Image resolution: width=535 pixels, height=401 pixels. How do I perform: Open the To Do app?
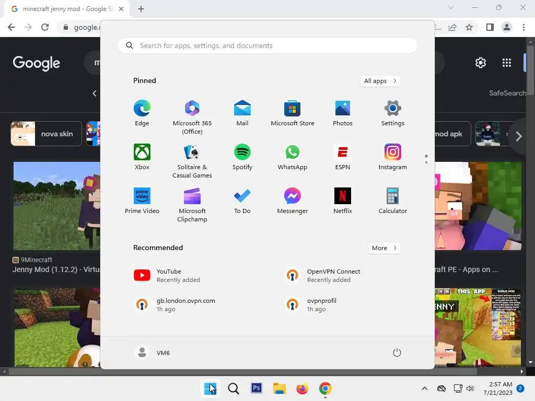242,201
